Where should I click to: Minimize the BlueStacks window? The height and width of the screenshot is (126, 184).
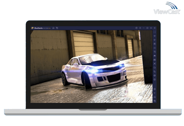(x=144, y=28)
